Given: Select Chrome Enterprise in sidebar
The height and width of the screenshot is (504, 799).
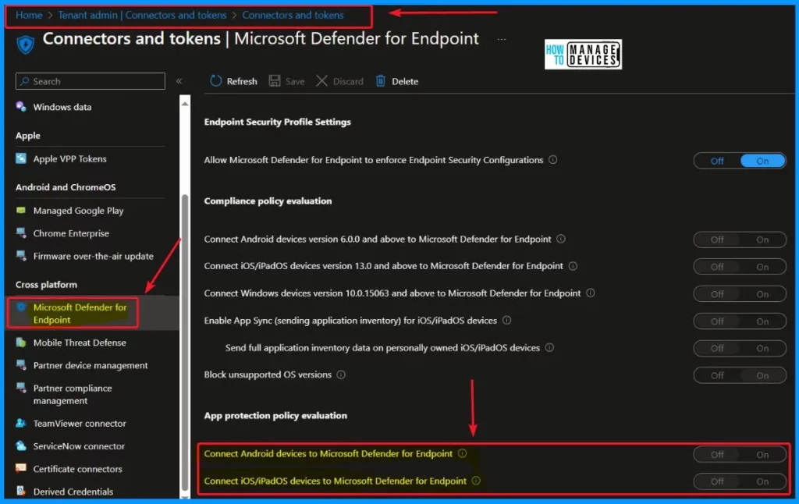Looking at the screenshot, I should pos(71,233).
